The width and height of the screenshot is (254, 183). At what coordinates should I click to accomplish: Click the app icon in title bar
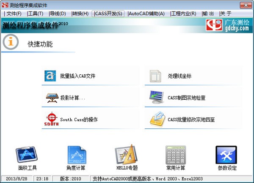click(x=5, y=5)
